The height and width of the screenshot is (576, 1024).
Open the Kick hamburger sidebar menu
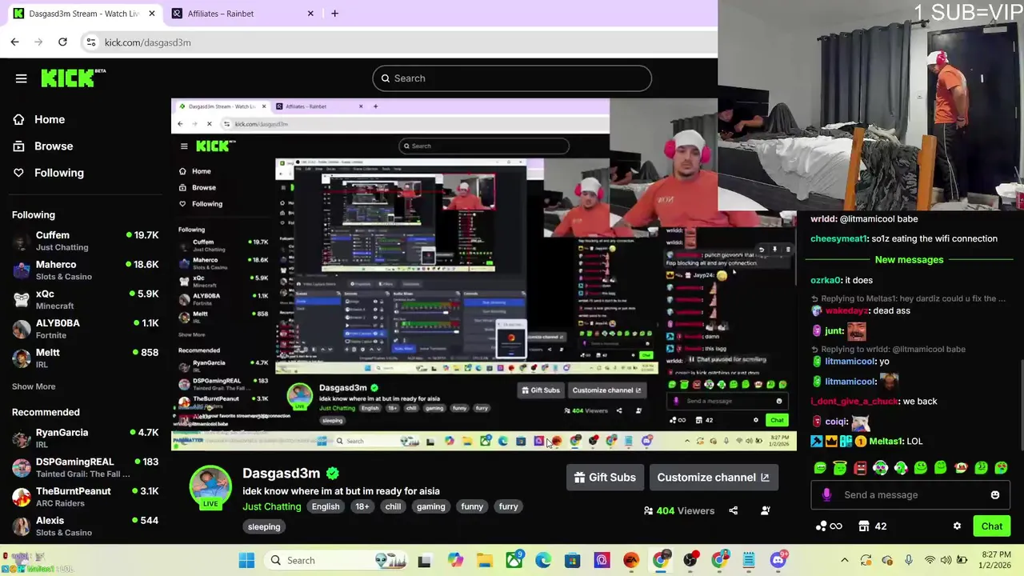(22, 78)
